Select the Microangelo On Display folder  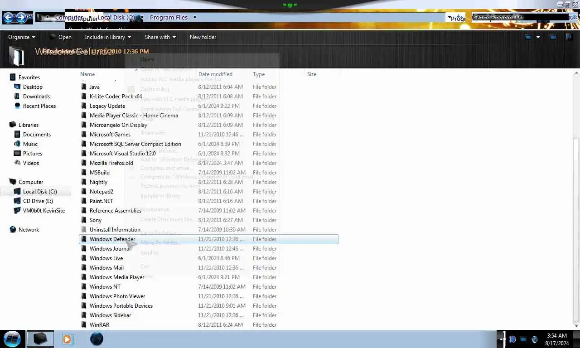click(x=118, y=125)
